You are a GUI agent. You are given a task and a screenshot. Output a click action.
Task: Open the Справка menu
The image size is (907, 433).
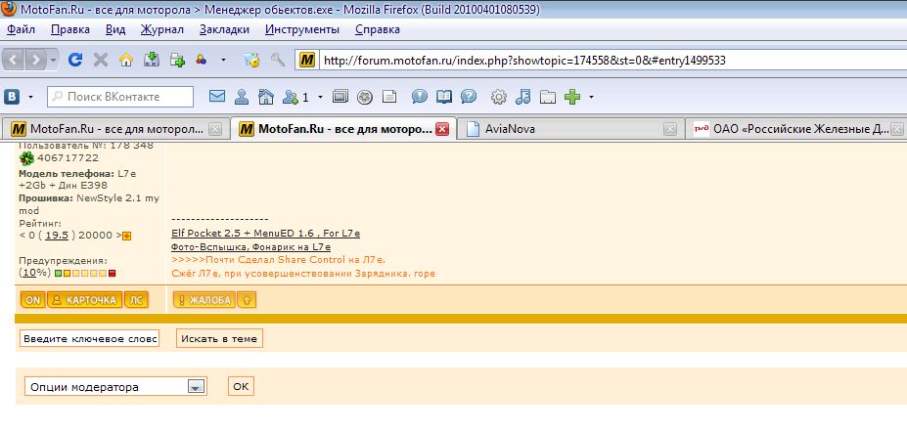377,29
